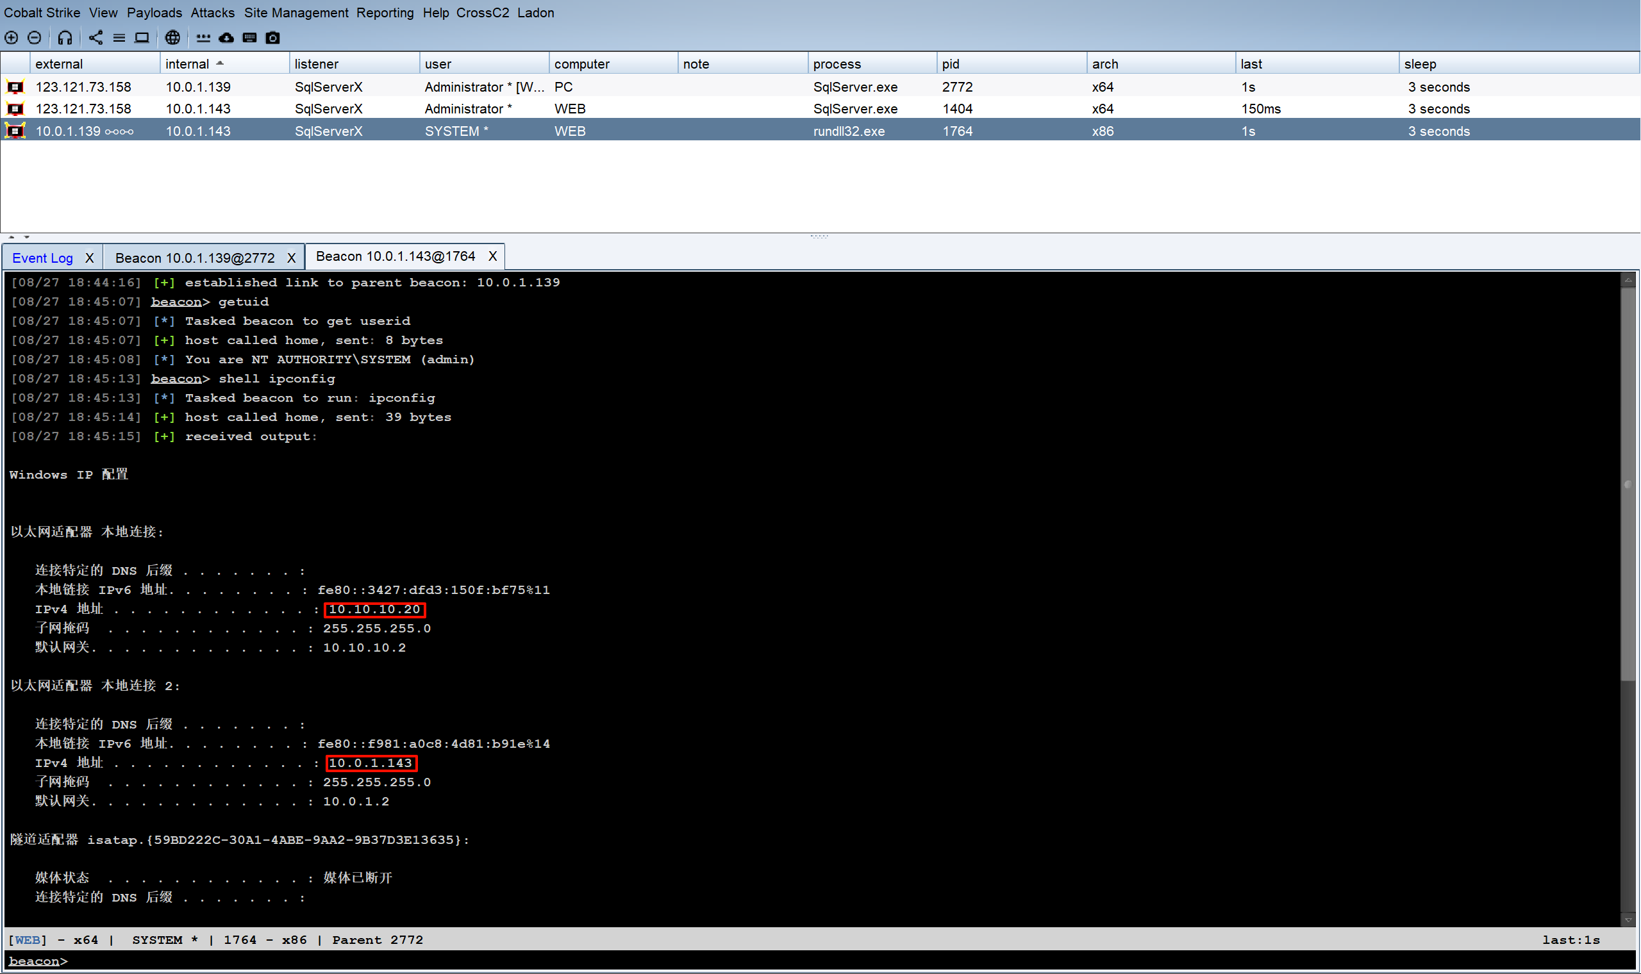The width and height of the screenshot is (1641, 974).
Task: Click the connect to team server plus icon
Action: (11, 38)
